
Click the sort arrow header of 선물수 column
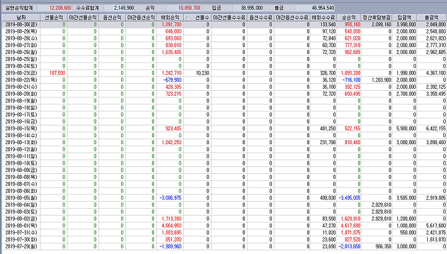pyautogui.click(x=197, y=17)
